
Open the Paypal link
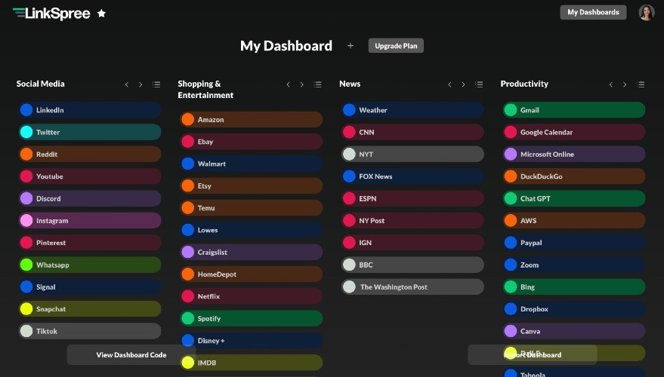[x=574, y=243]
